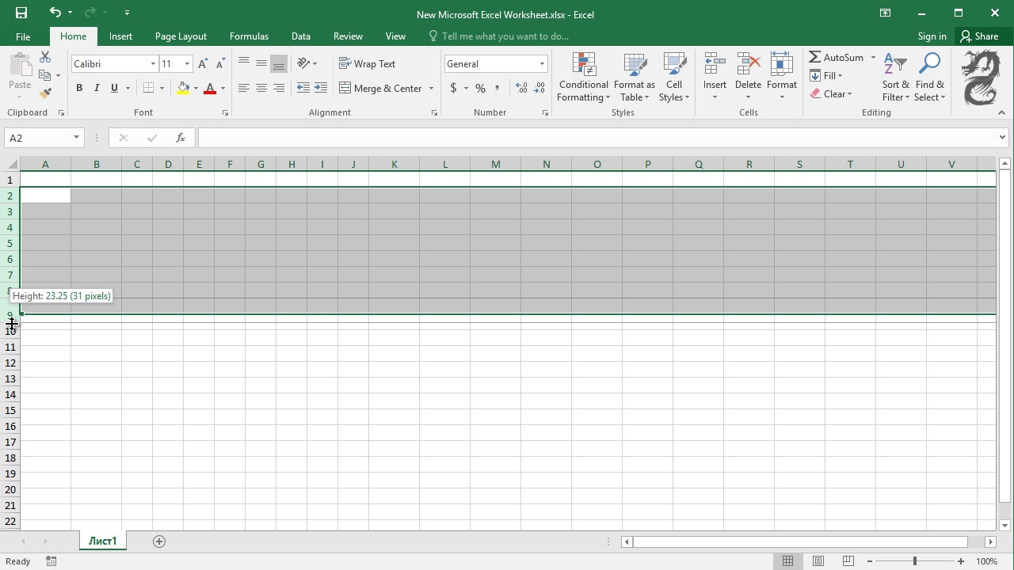The height and width of the screenshot is (570, 1014).
Task: Open the General number format dropdown
Action: [542, 64]
